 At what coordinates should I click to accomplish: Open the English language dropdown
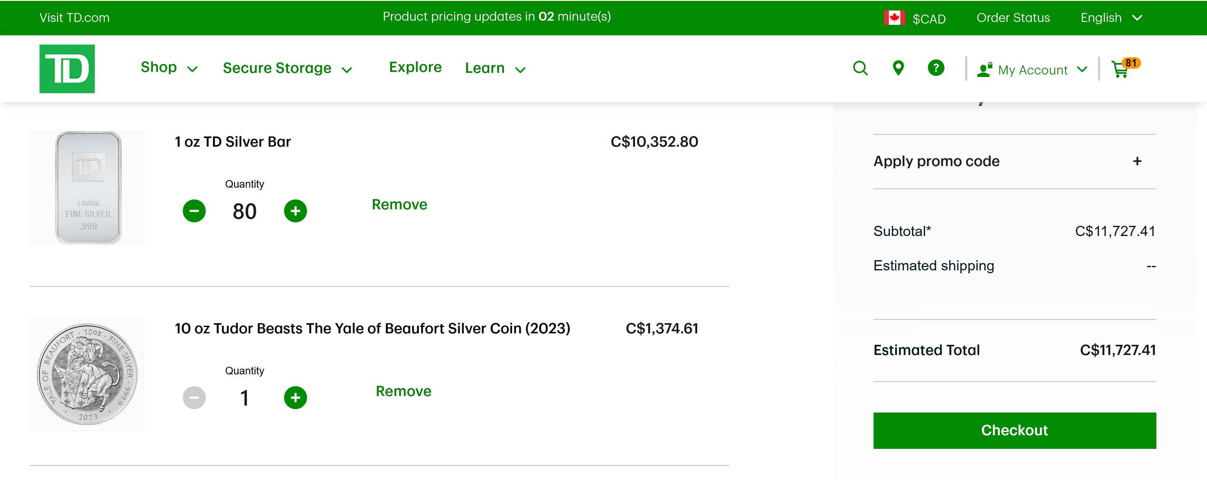pos(1111,18)
